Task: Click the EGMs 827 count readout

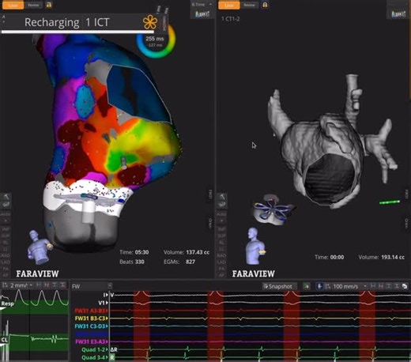Action: click(x=179, y=262)
